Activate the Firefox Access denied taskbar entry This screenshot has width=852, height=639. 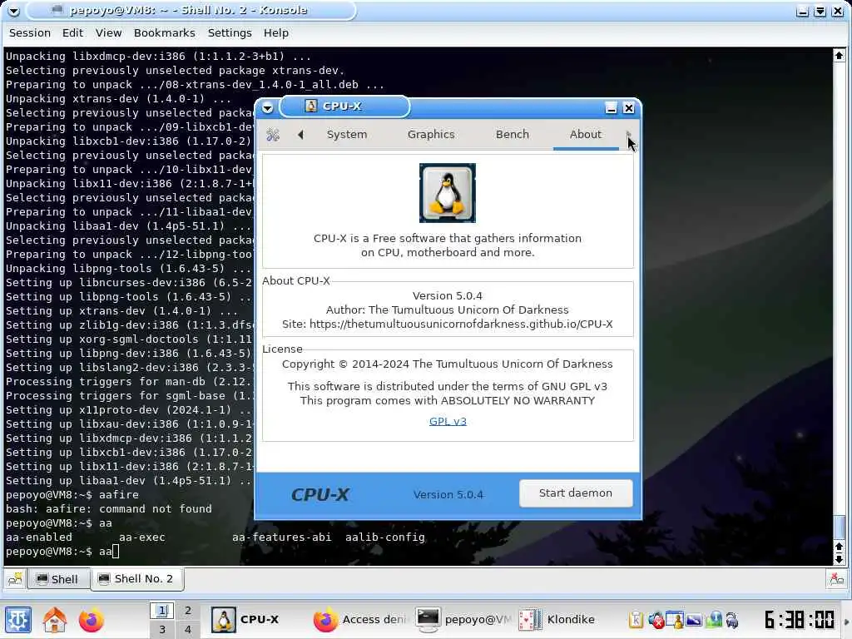(x=359, y=619)
